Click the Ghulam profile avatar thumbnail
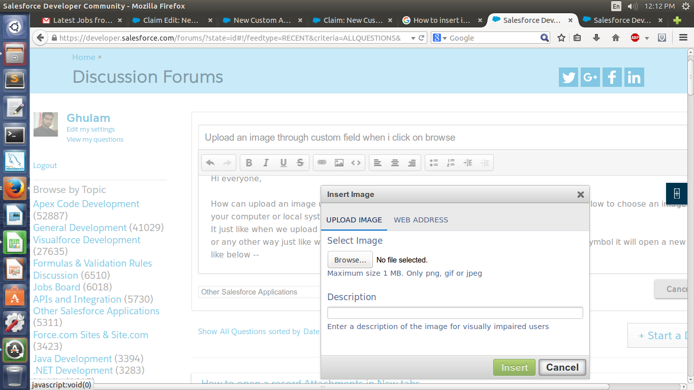The image size is (694, 390). pos(46,124)
